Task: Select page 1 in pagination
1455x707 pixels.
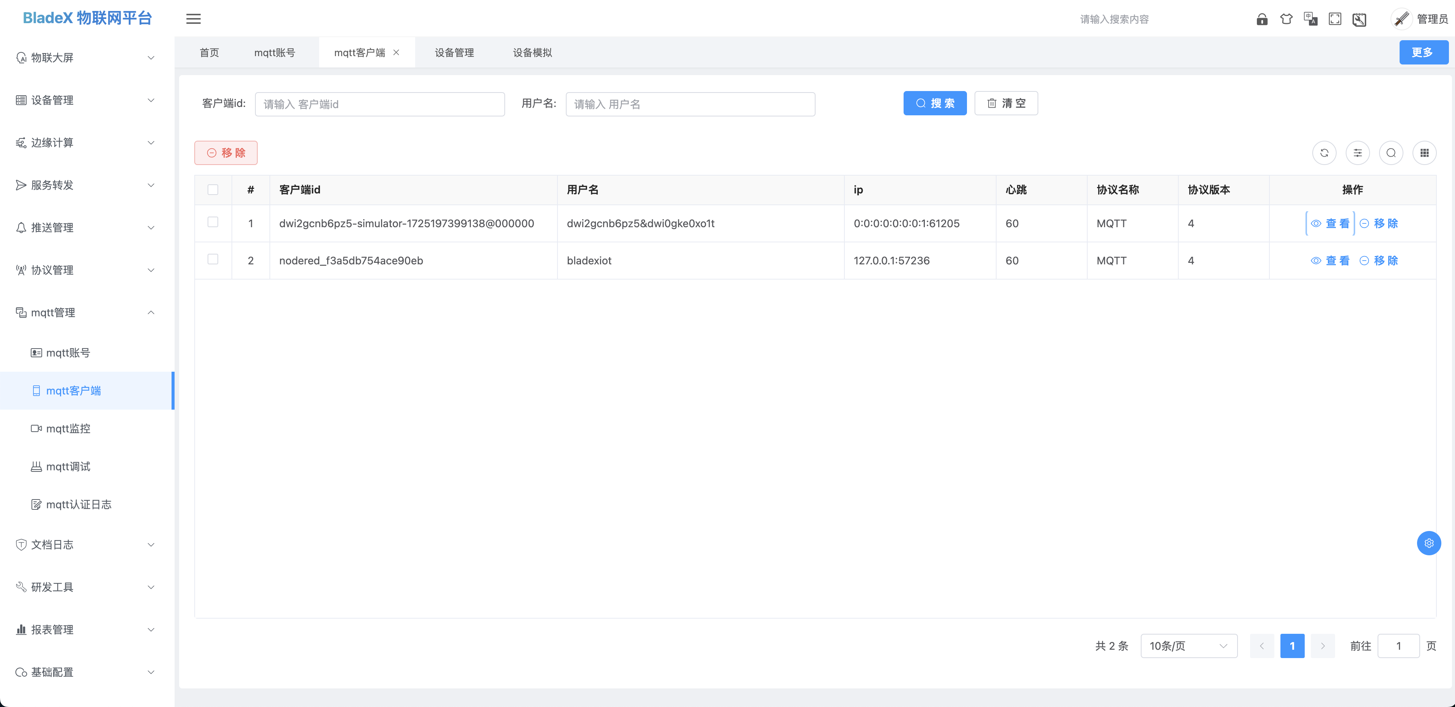Action: tap(1292, 646)
